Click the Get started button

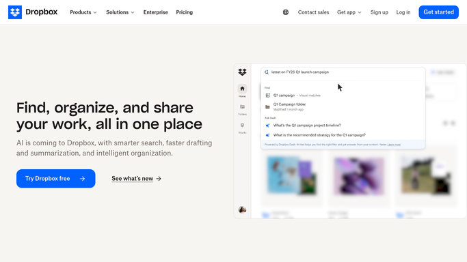coord(438,12)
